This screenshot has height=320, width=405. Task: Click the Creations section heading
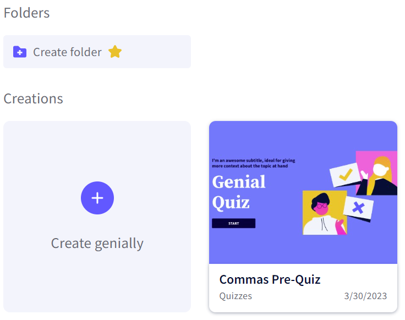tap(33, 98)
